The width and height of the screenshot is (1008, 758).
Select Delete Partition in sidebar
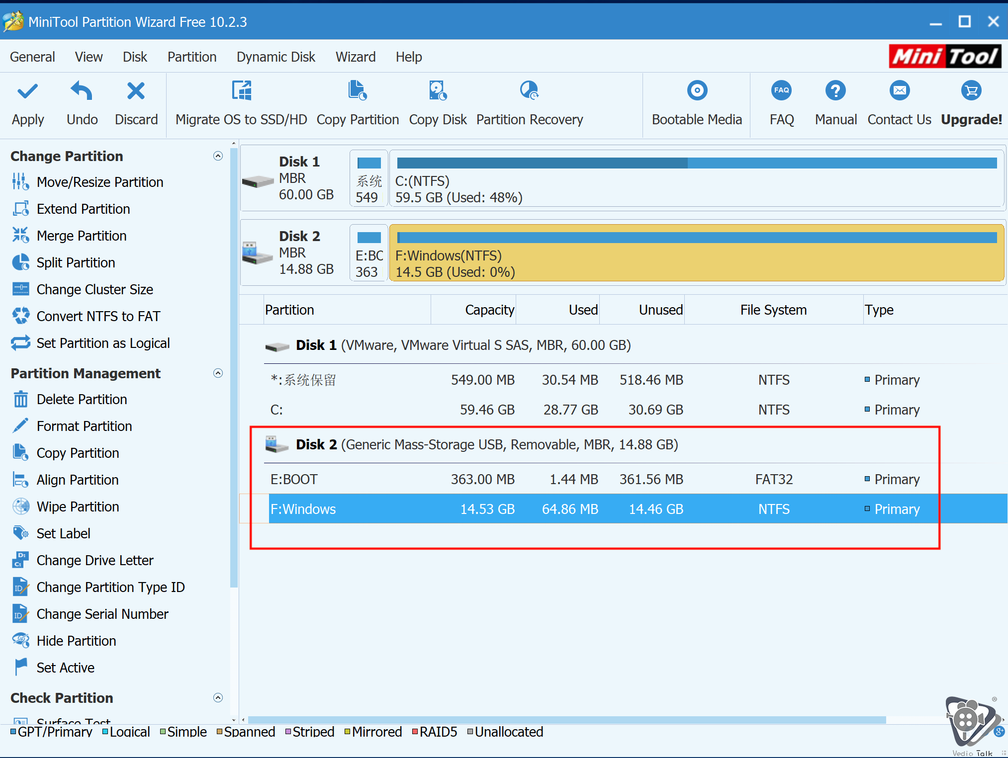69,399
